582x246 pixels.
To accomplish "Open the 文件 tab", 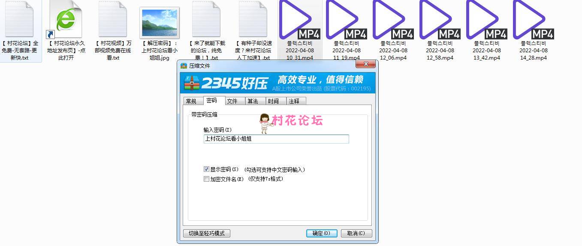I will tap(232, 101).
